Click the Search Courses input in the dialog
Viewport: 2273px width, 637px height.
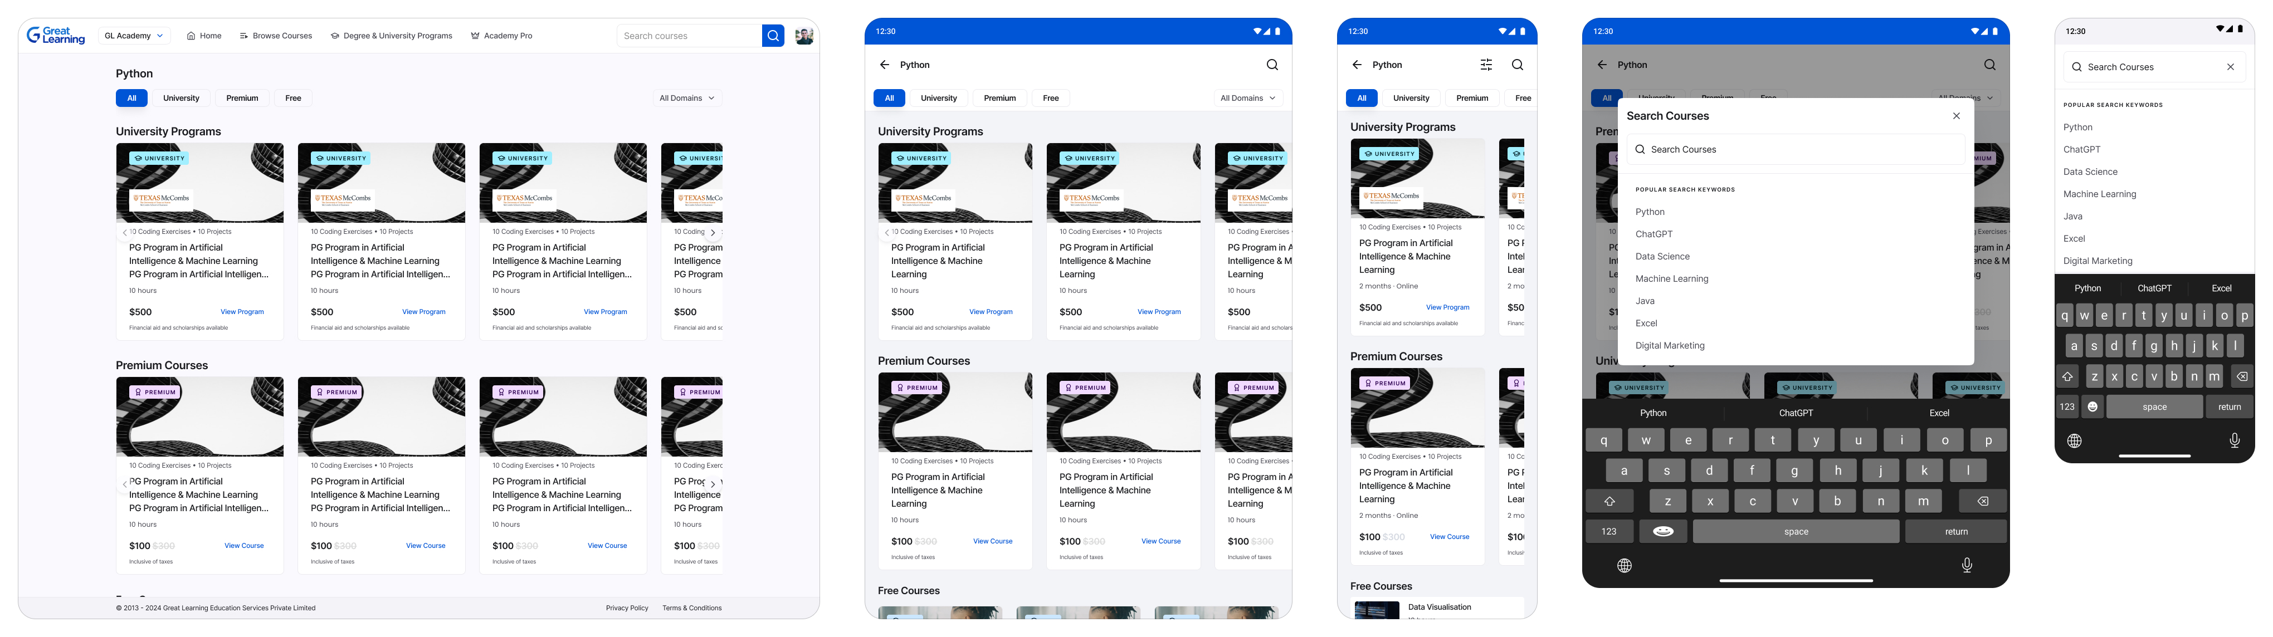(1795, 149)
